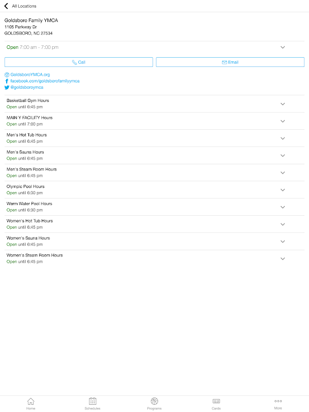Expand Women's Steam Room Hours chevron
Screen dimensions: 309x412
tap(283, 259)
